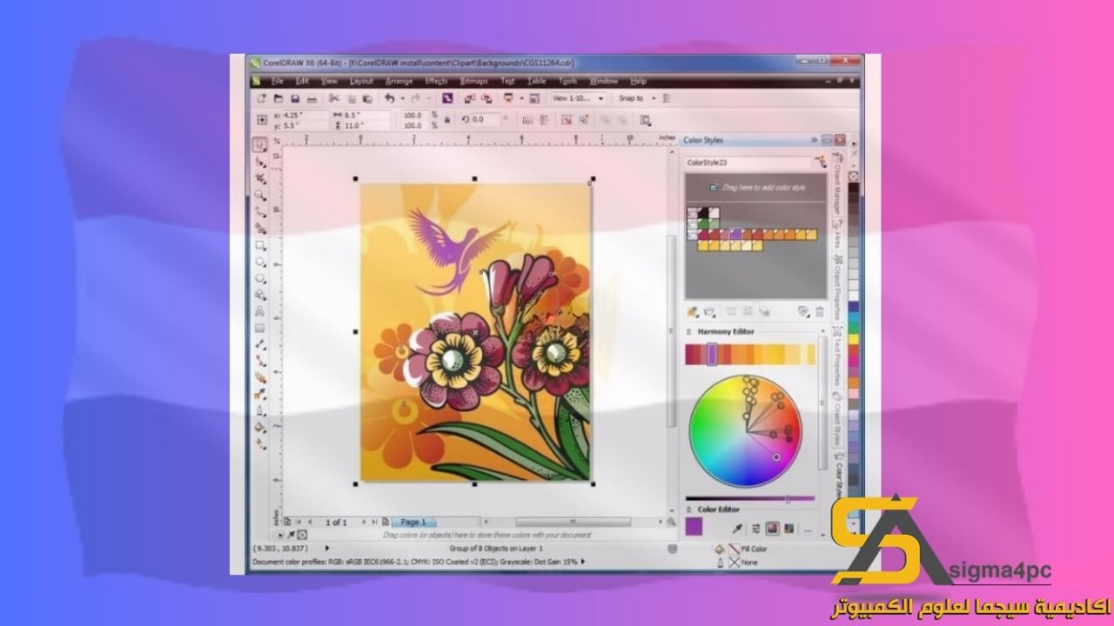Click the Export icon in toolbar
1114x626 pixels.
click(486, 98)
